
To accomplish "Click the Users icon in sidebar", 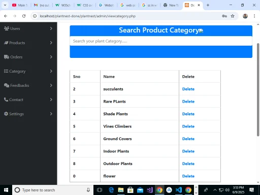I will point(7,28).
